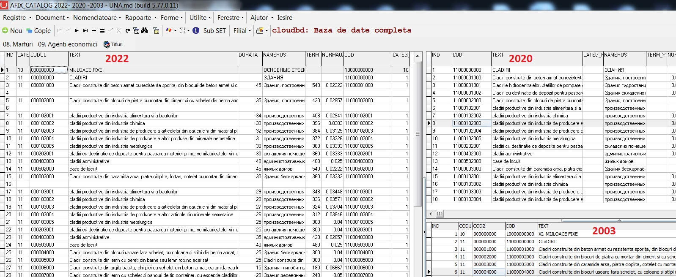The image size is (676, 277).
Task: Click the single dash toolbar icon
Action: (x=94, y=30)
